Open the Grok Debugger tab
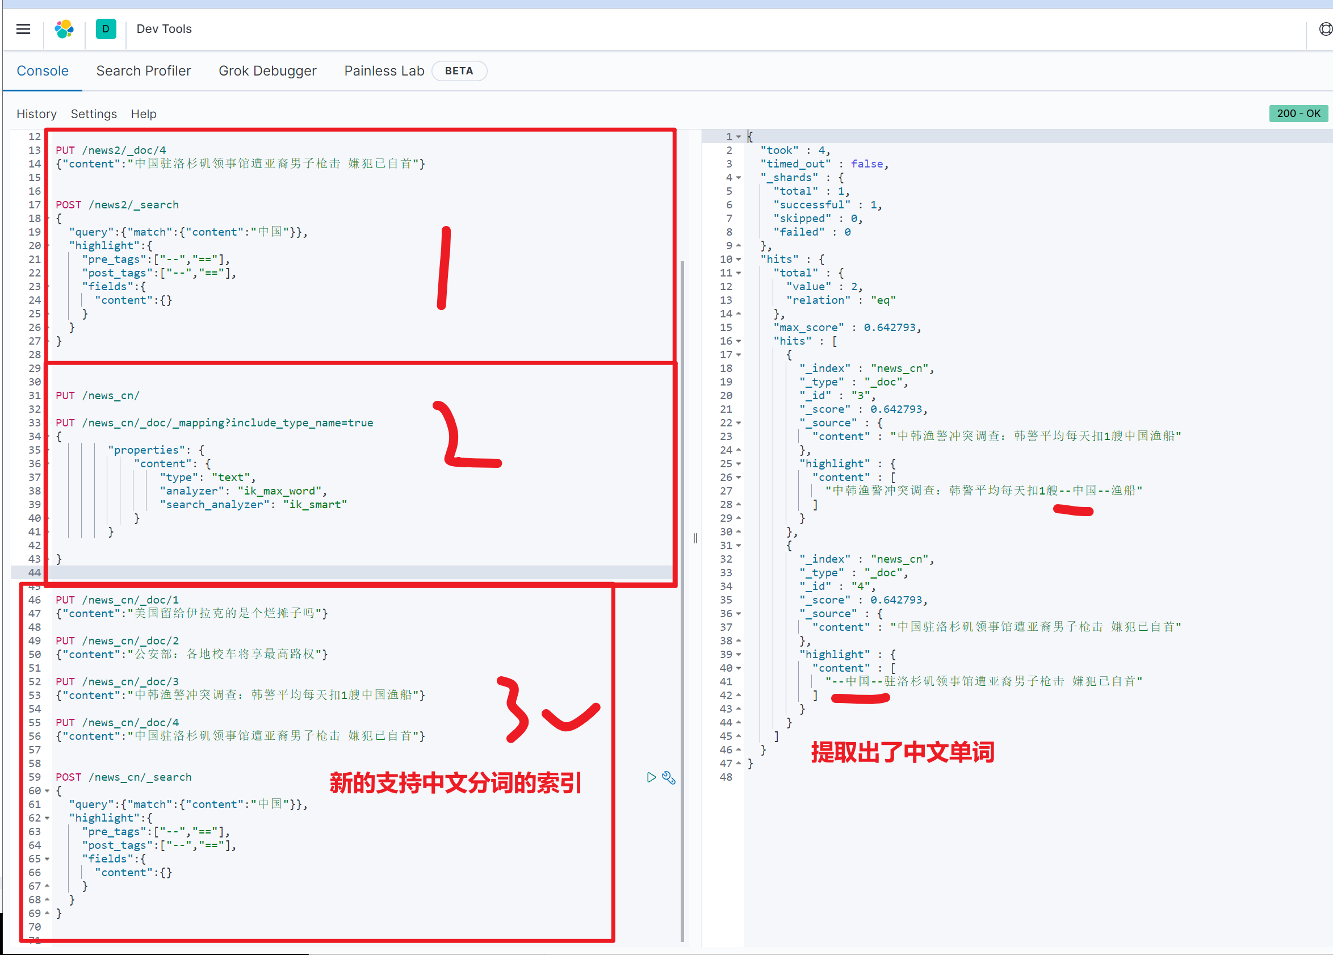 tap(267, 70)
